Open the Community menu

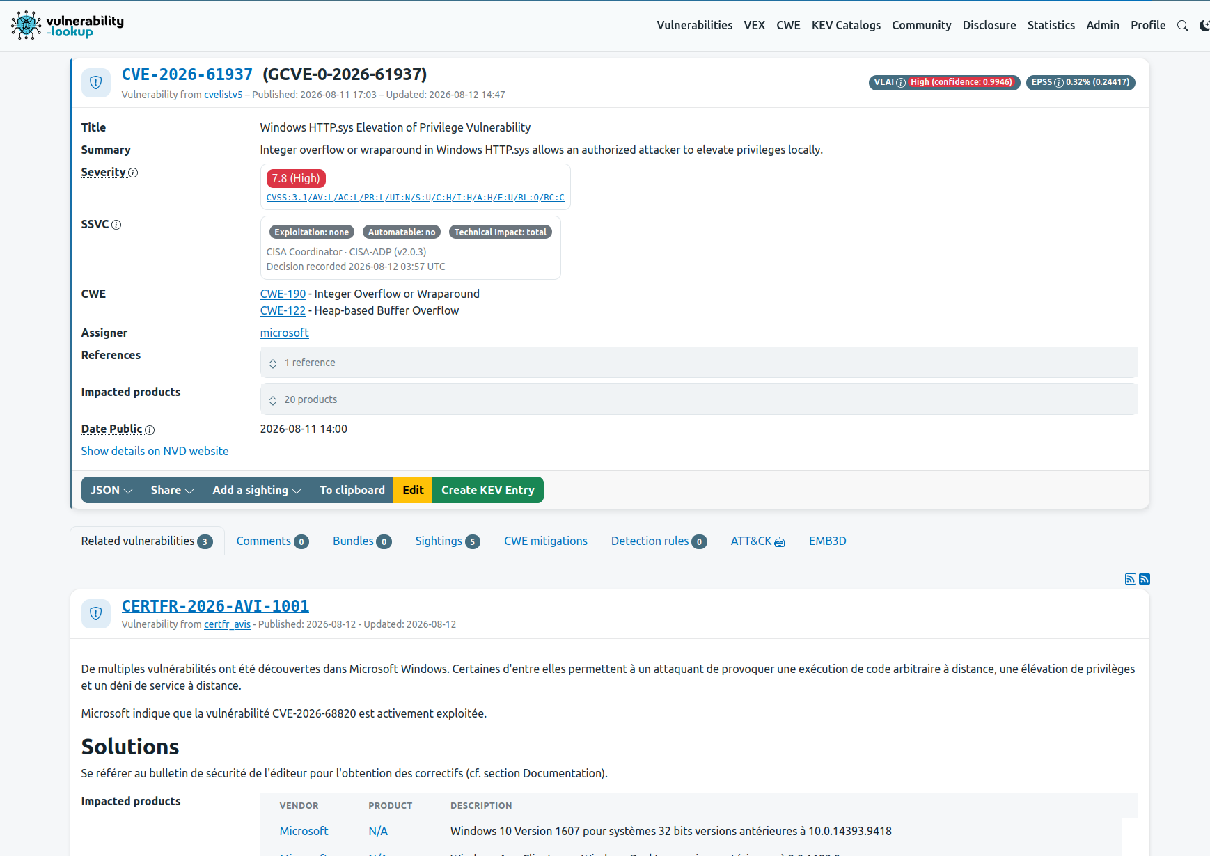(x=922, y=25)
